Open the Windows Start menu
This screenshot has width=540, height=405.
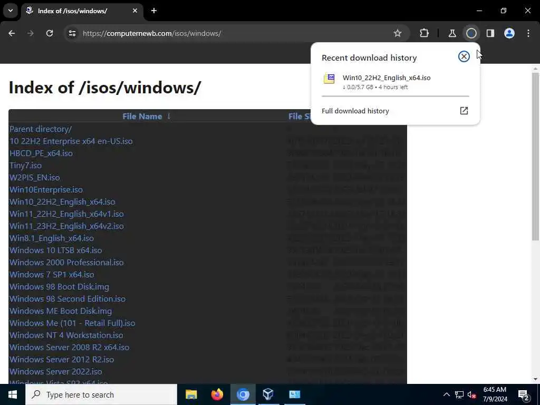(13, 394)
